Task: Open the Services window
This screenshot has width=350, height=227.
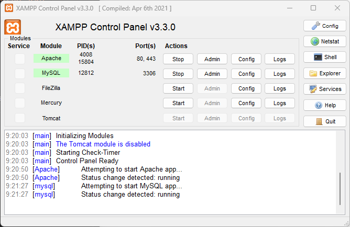Action: 324,89
